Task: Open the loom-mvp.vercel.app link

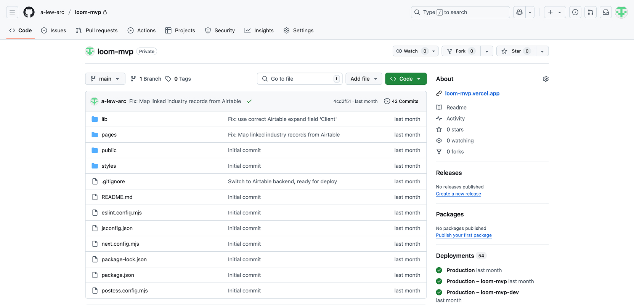Action: [472, 93]
